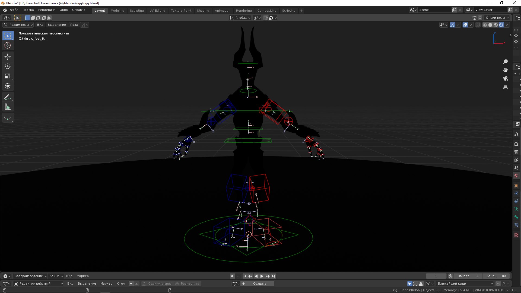521x293 pixels.
Task: Select the Move tool in left toolbar
Action: (8, 56)
